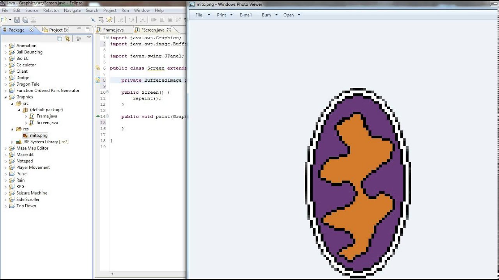Click the Bio EC project icon
This screenshot has width=499, height=280.
(x=12, y=59)
